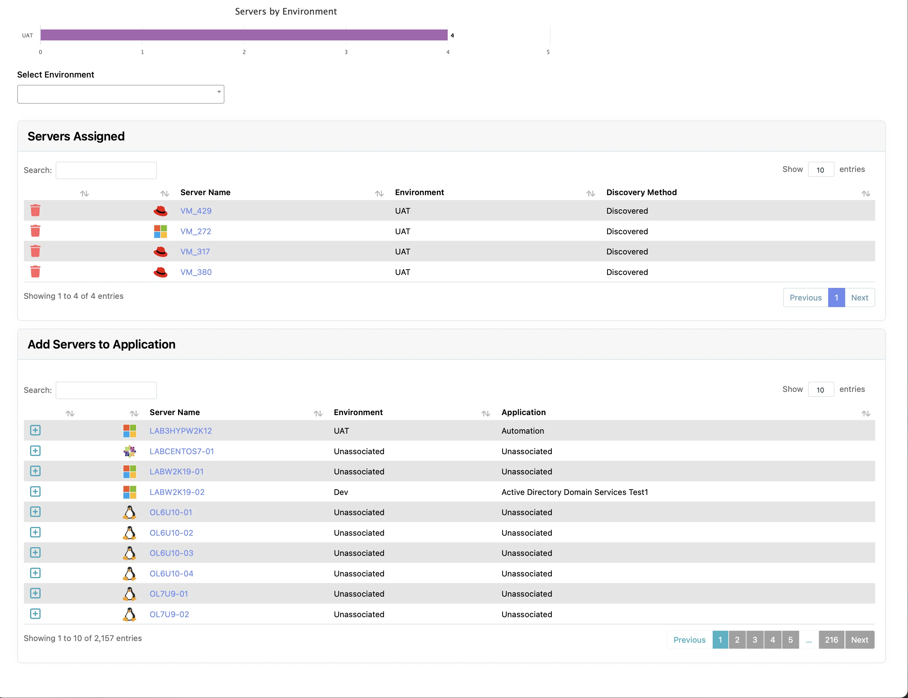Set Show entries count in Add Servers
The image size is (908, 698).
pyautogui.click(x=821, y=389)
